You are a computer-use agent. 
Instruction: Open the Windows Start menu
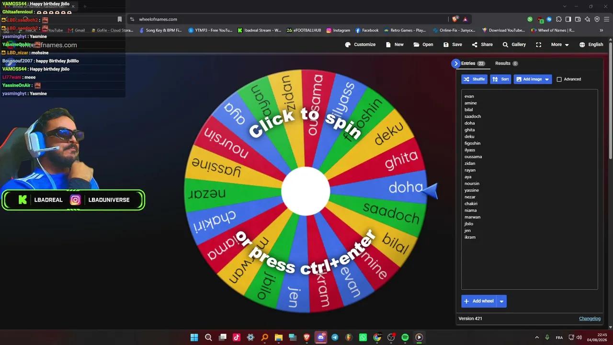(x=194, y=337)
